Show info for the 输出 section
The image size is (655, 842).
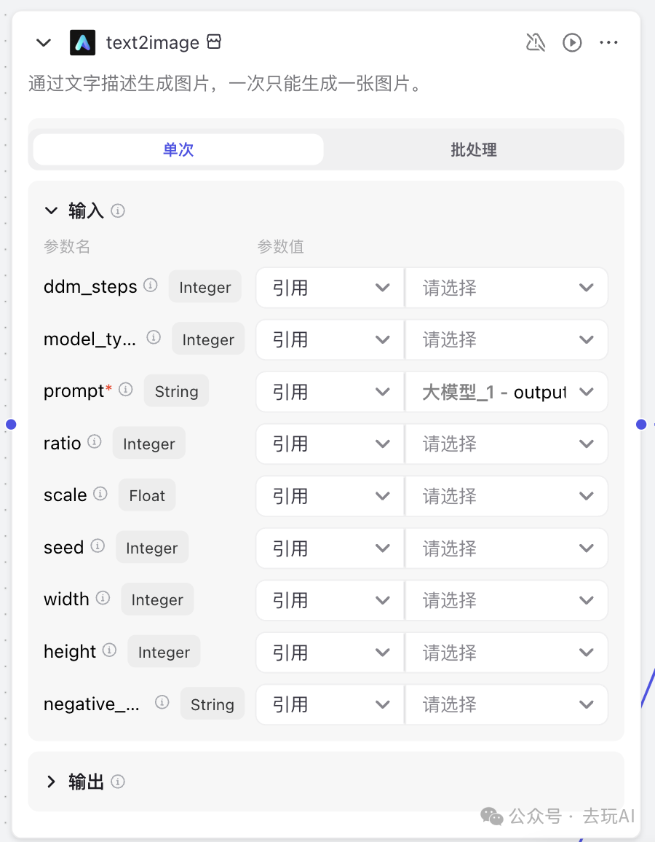pyautogui.click(x=118, y=782)
